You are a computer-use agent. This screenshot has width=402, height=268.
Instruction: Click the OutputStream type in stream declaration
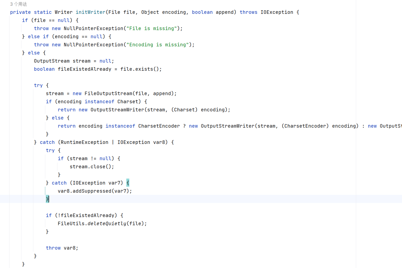[52, 61]
